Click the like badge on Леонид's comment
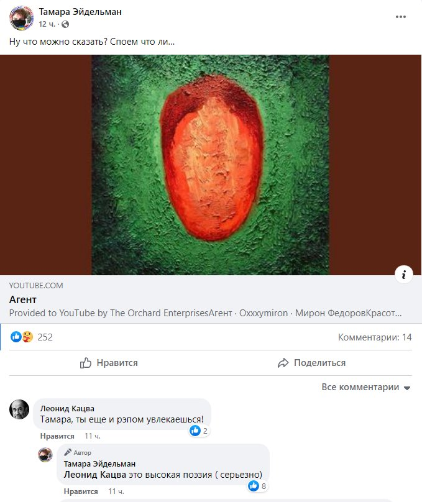The height and width of the screenshot is (502, 422). 195,430
